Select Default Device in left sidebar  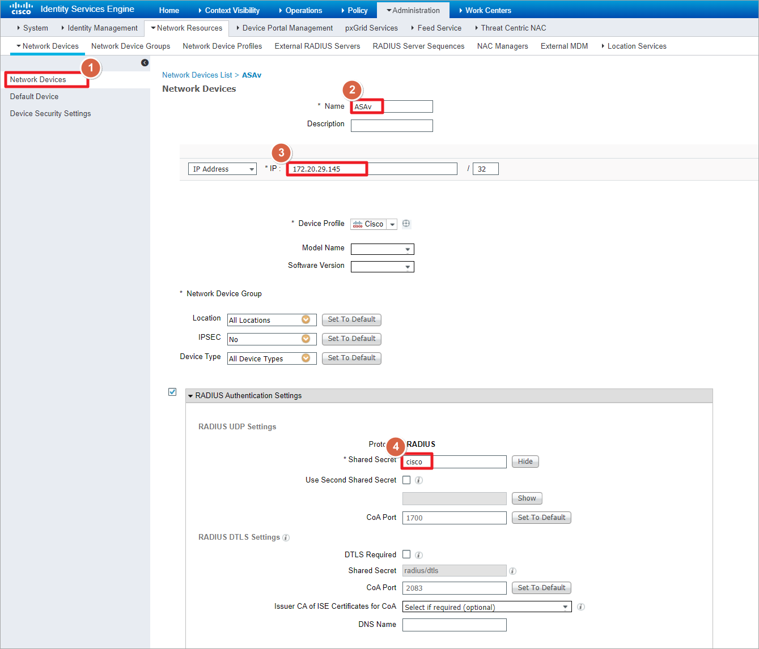coord(34,96)
